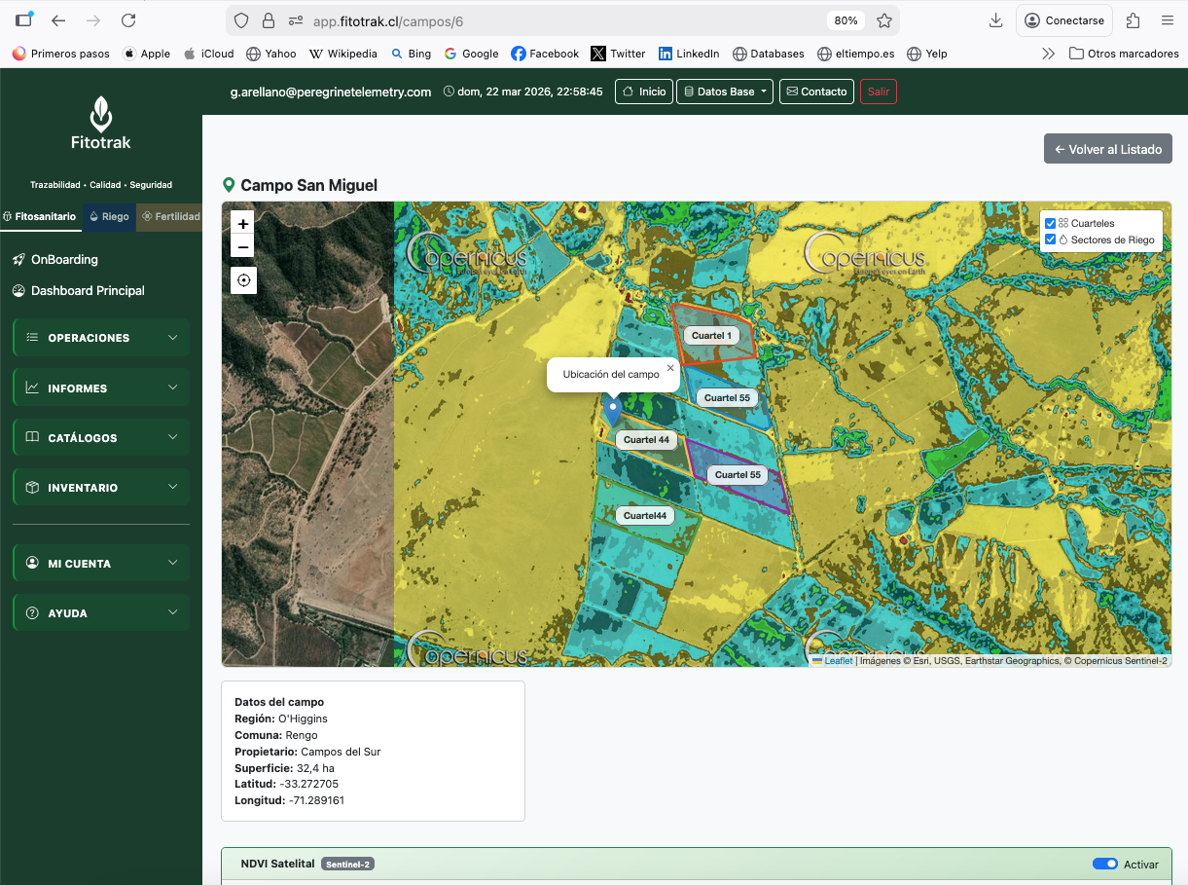1188x885 pixels.
Task: Click the locate-me crosshair icon on the map
Action: click(243, 280)
